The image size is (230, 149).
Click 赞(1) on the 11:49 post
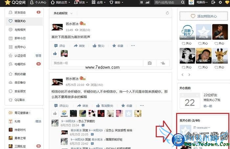pos(99,46)
